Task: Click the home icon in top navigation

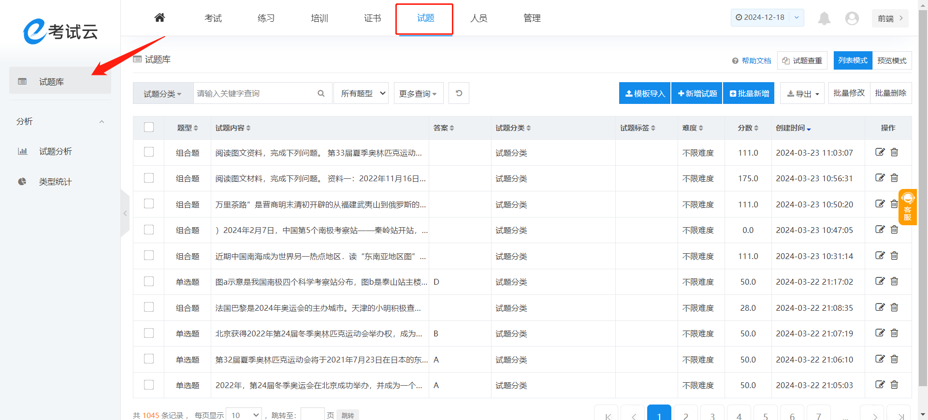Action: 159,18
